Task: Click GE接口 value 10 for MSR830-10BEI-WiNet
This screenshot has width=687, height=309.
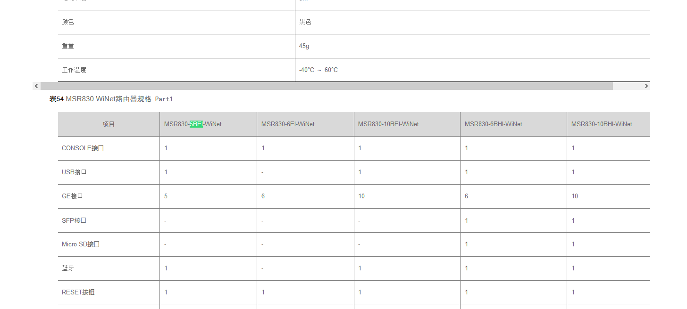Action: pyautogui.click(x=361, y=196)
